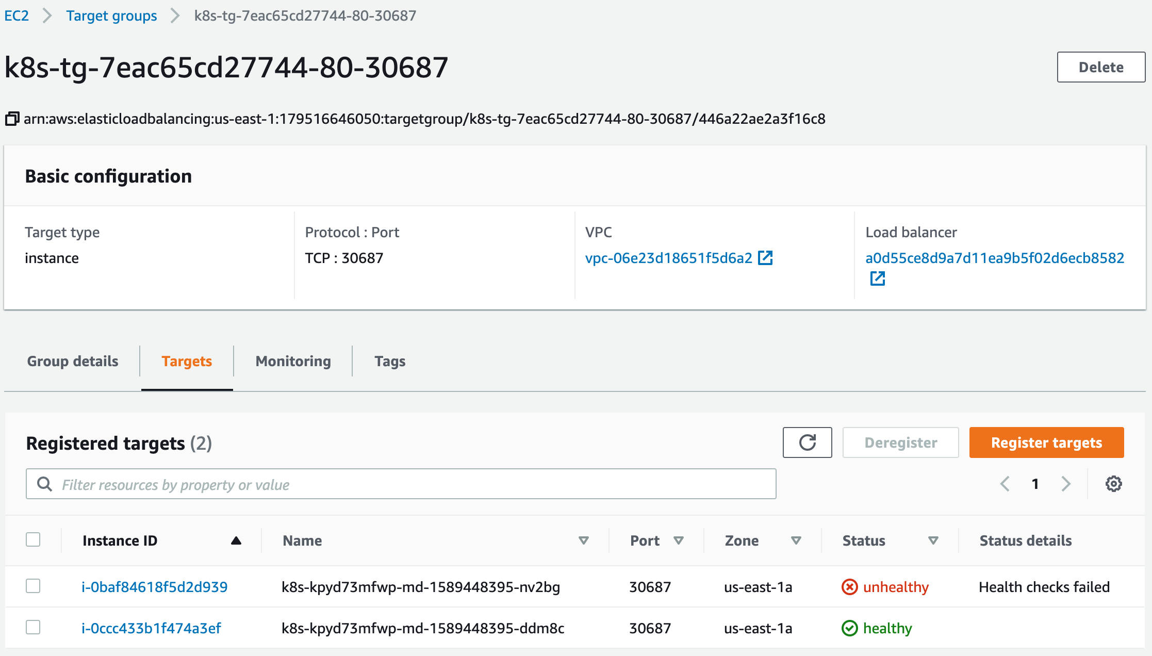Go to next page arrow
This screenshot has height=656, width=1152.
[x=1066, y=484]
